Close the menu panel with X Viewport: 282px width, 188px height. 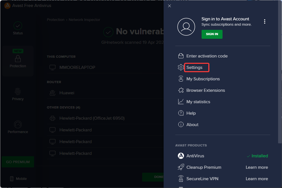(169, 6)
